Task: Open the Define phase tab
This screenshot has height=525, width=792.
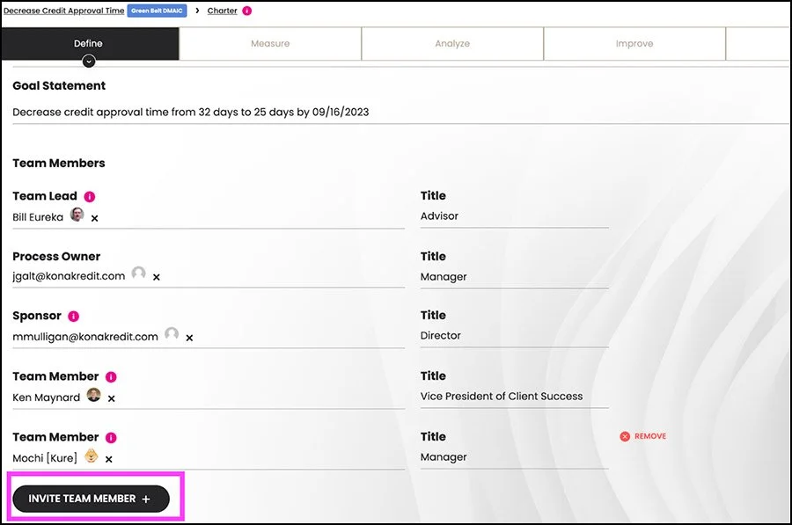Action: coord(91,43)
